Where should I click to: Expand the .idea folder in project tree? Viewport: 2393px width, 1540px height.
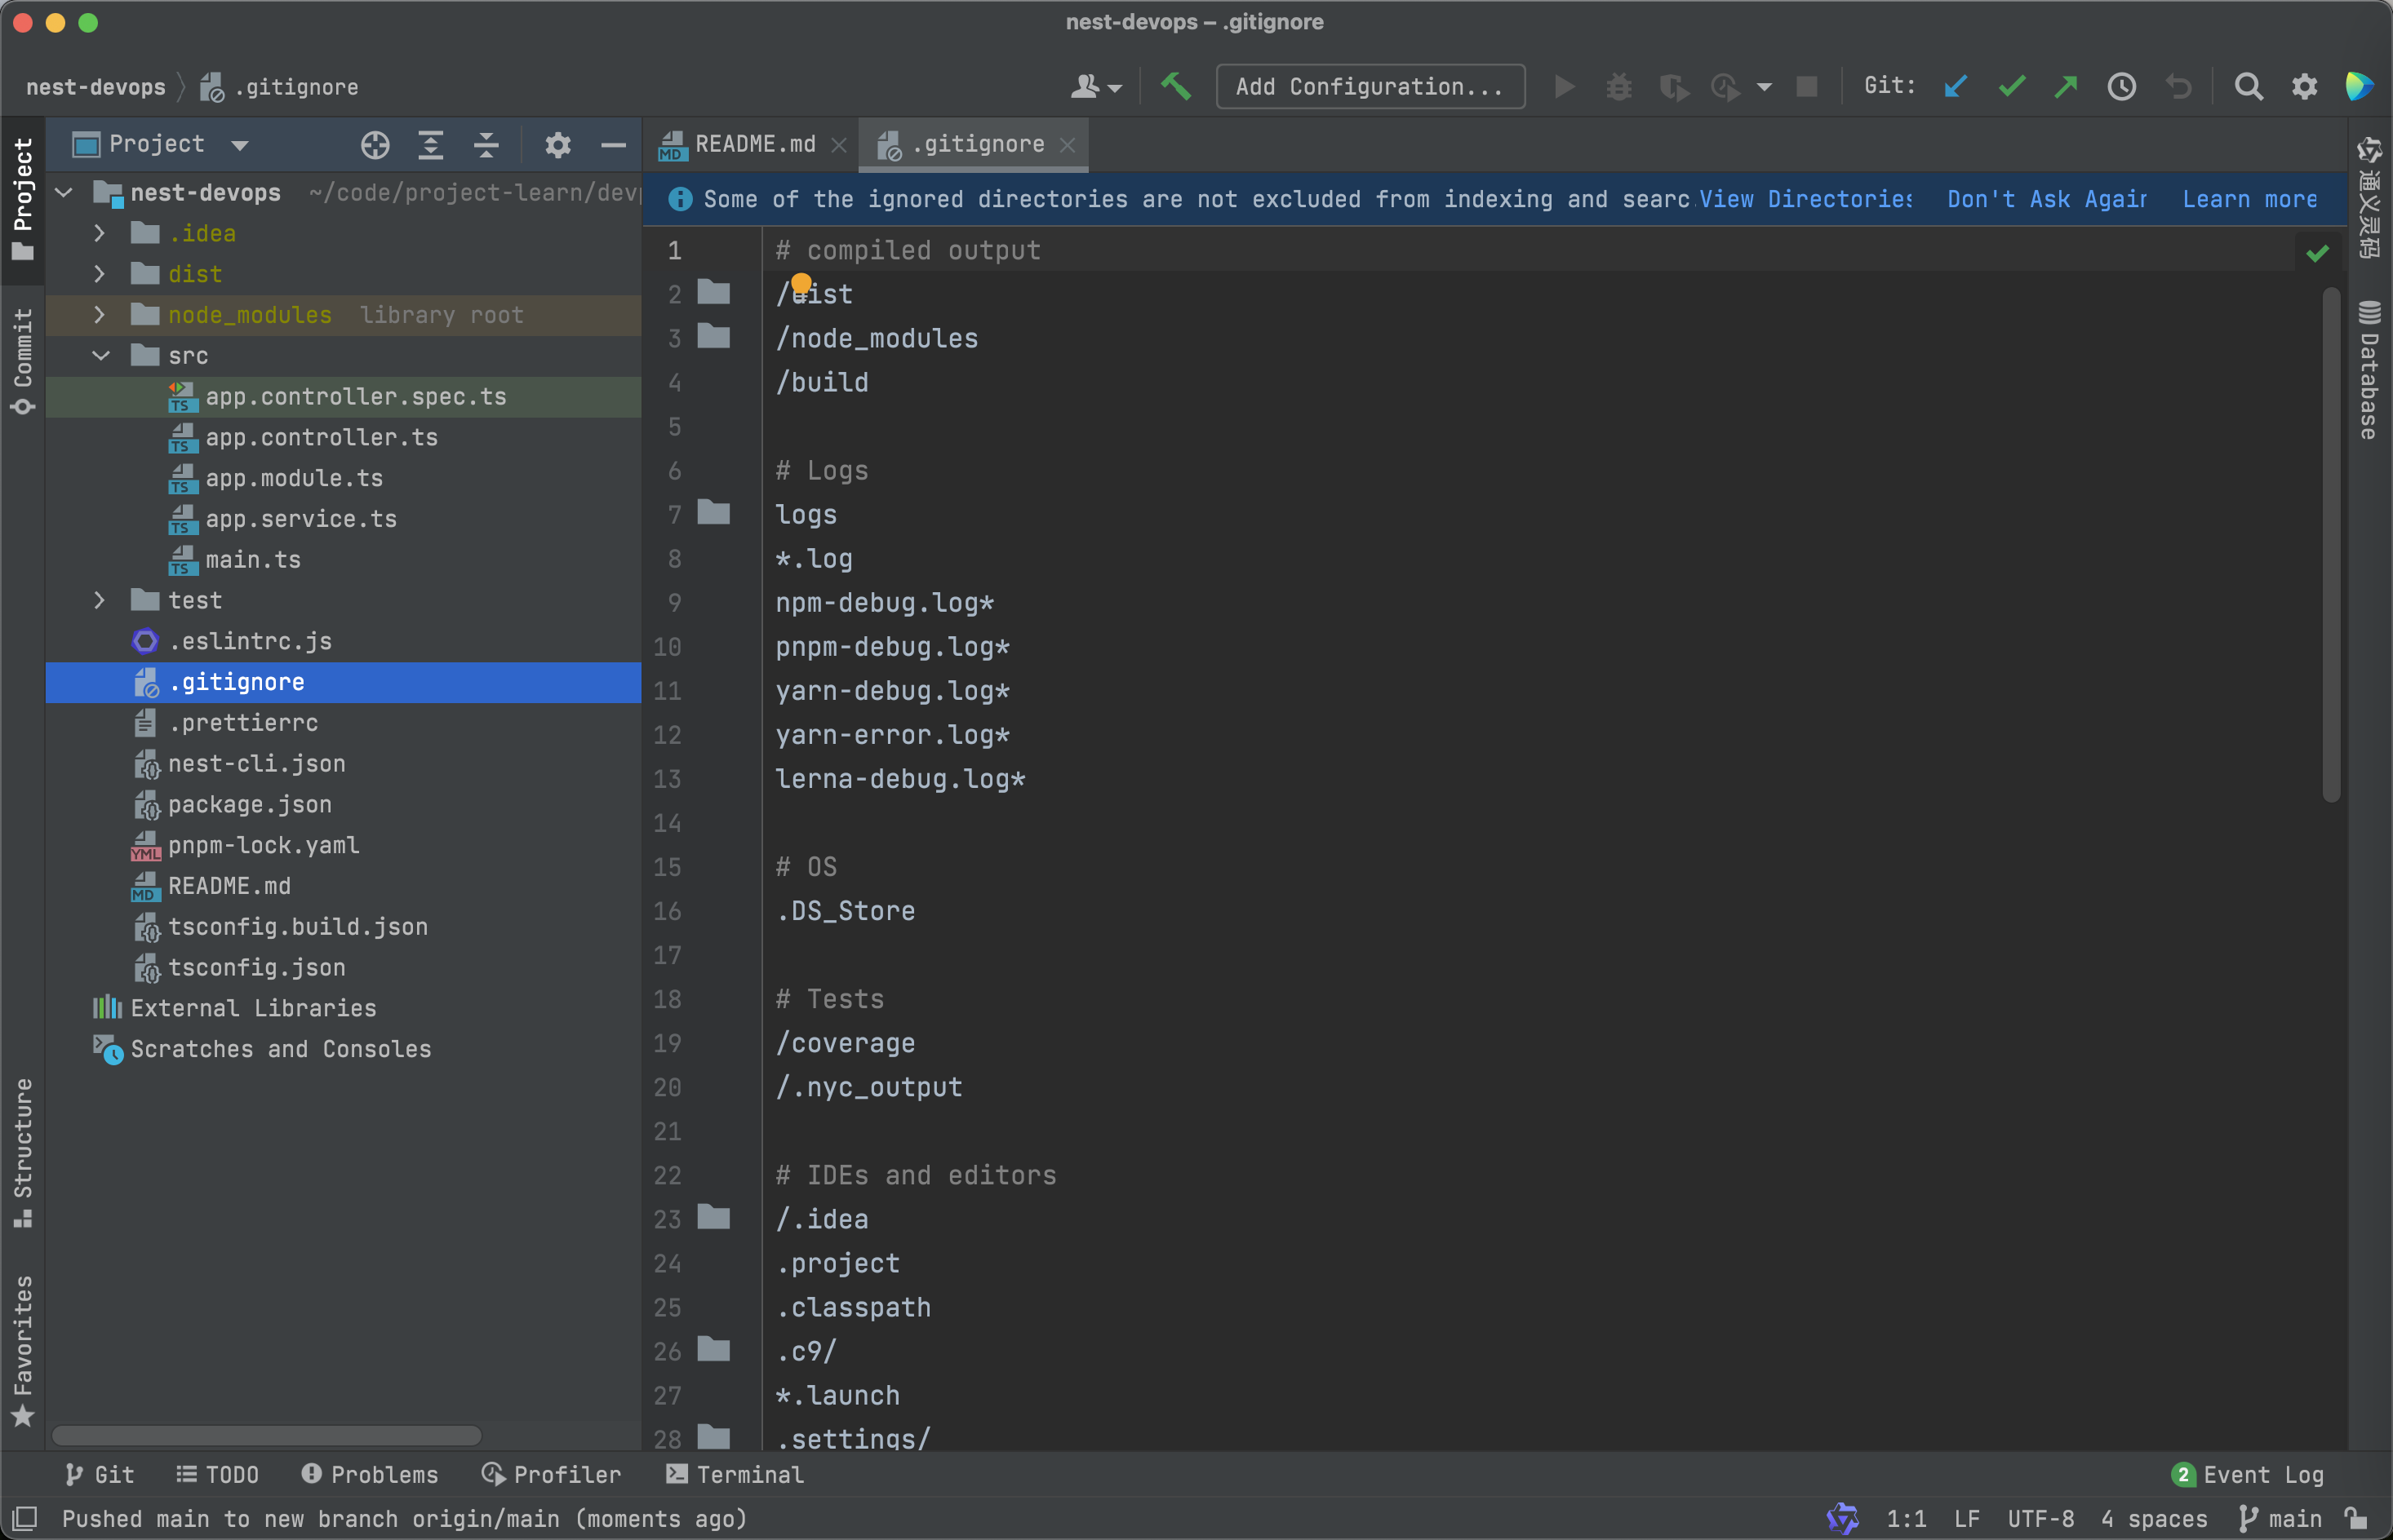pos(98,232)
